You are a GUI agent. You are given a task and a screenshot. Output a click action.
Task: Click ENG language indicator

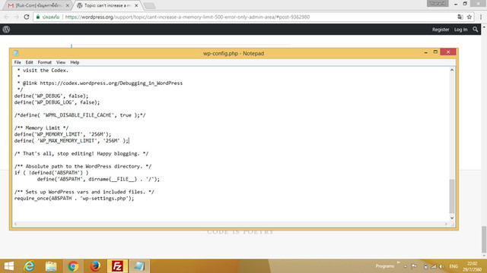click(x=454, y=266)
